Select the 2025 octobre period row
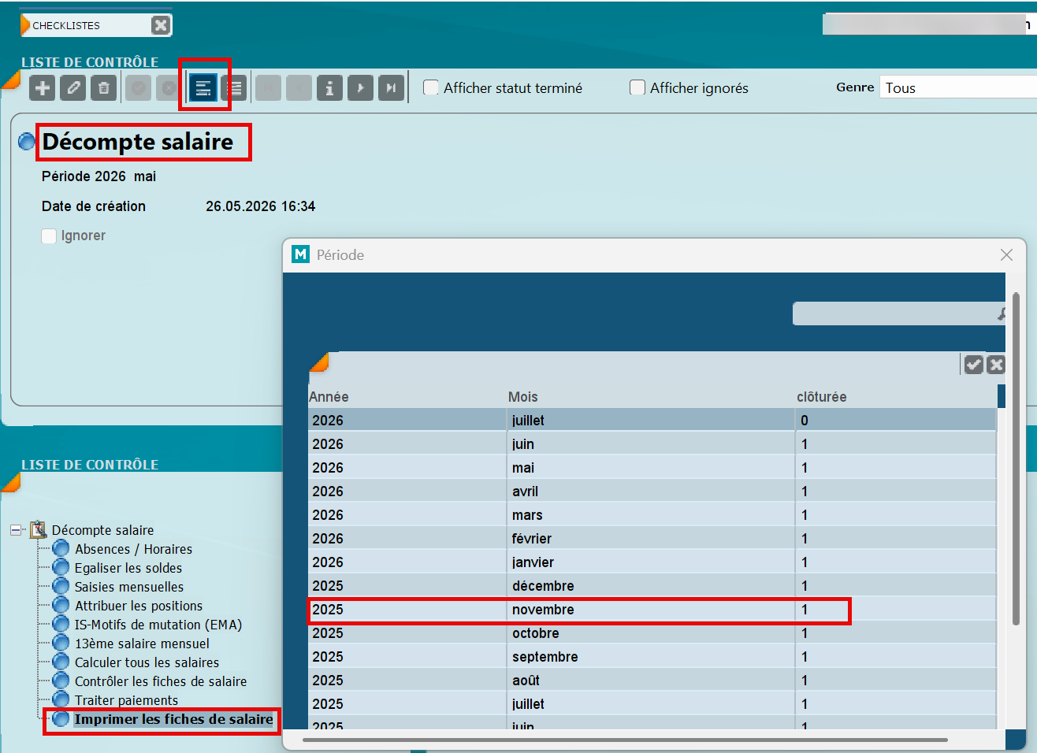This screenshot has height=753, width=1037. point(652,633)
